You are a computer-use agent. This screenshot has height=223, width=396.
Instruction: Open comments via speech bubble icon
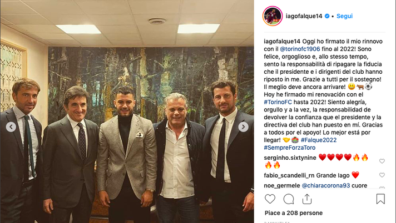click(289, 199)
